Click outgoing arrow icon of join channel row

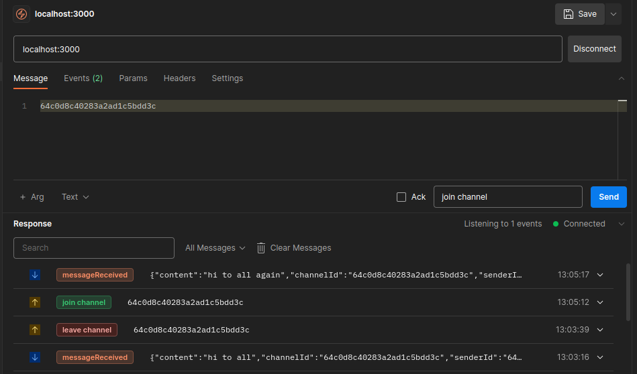[35, 302]
